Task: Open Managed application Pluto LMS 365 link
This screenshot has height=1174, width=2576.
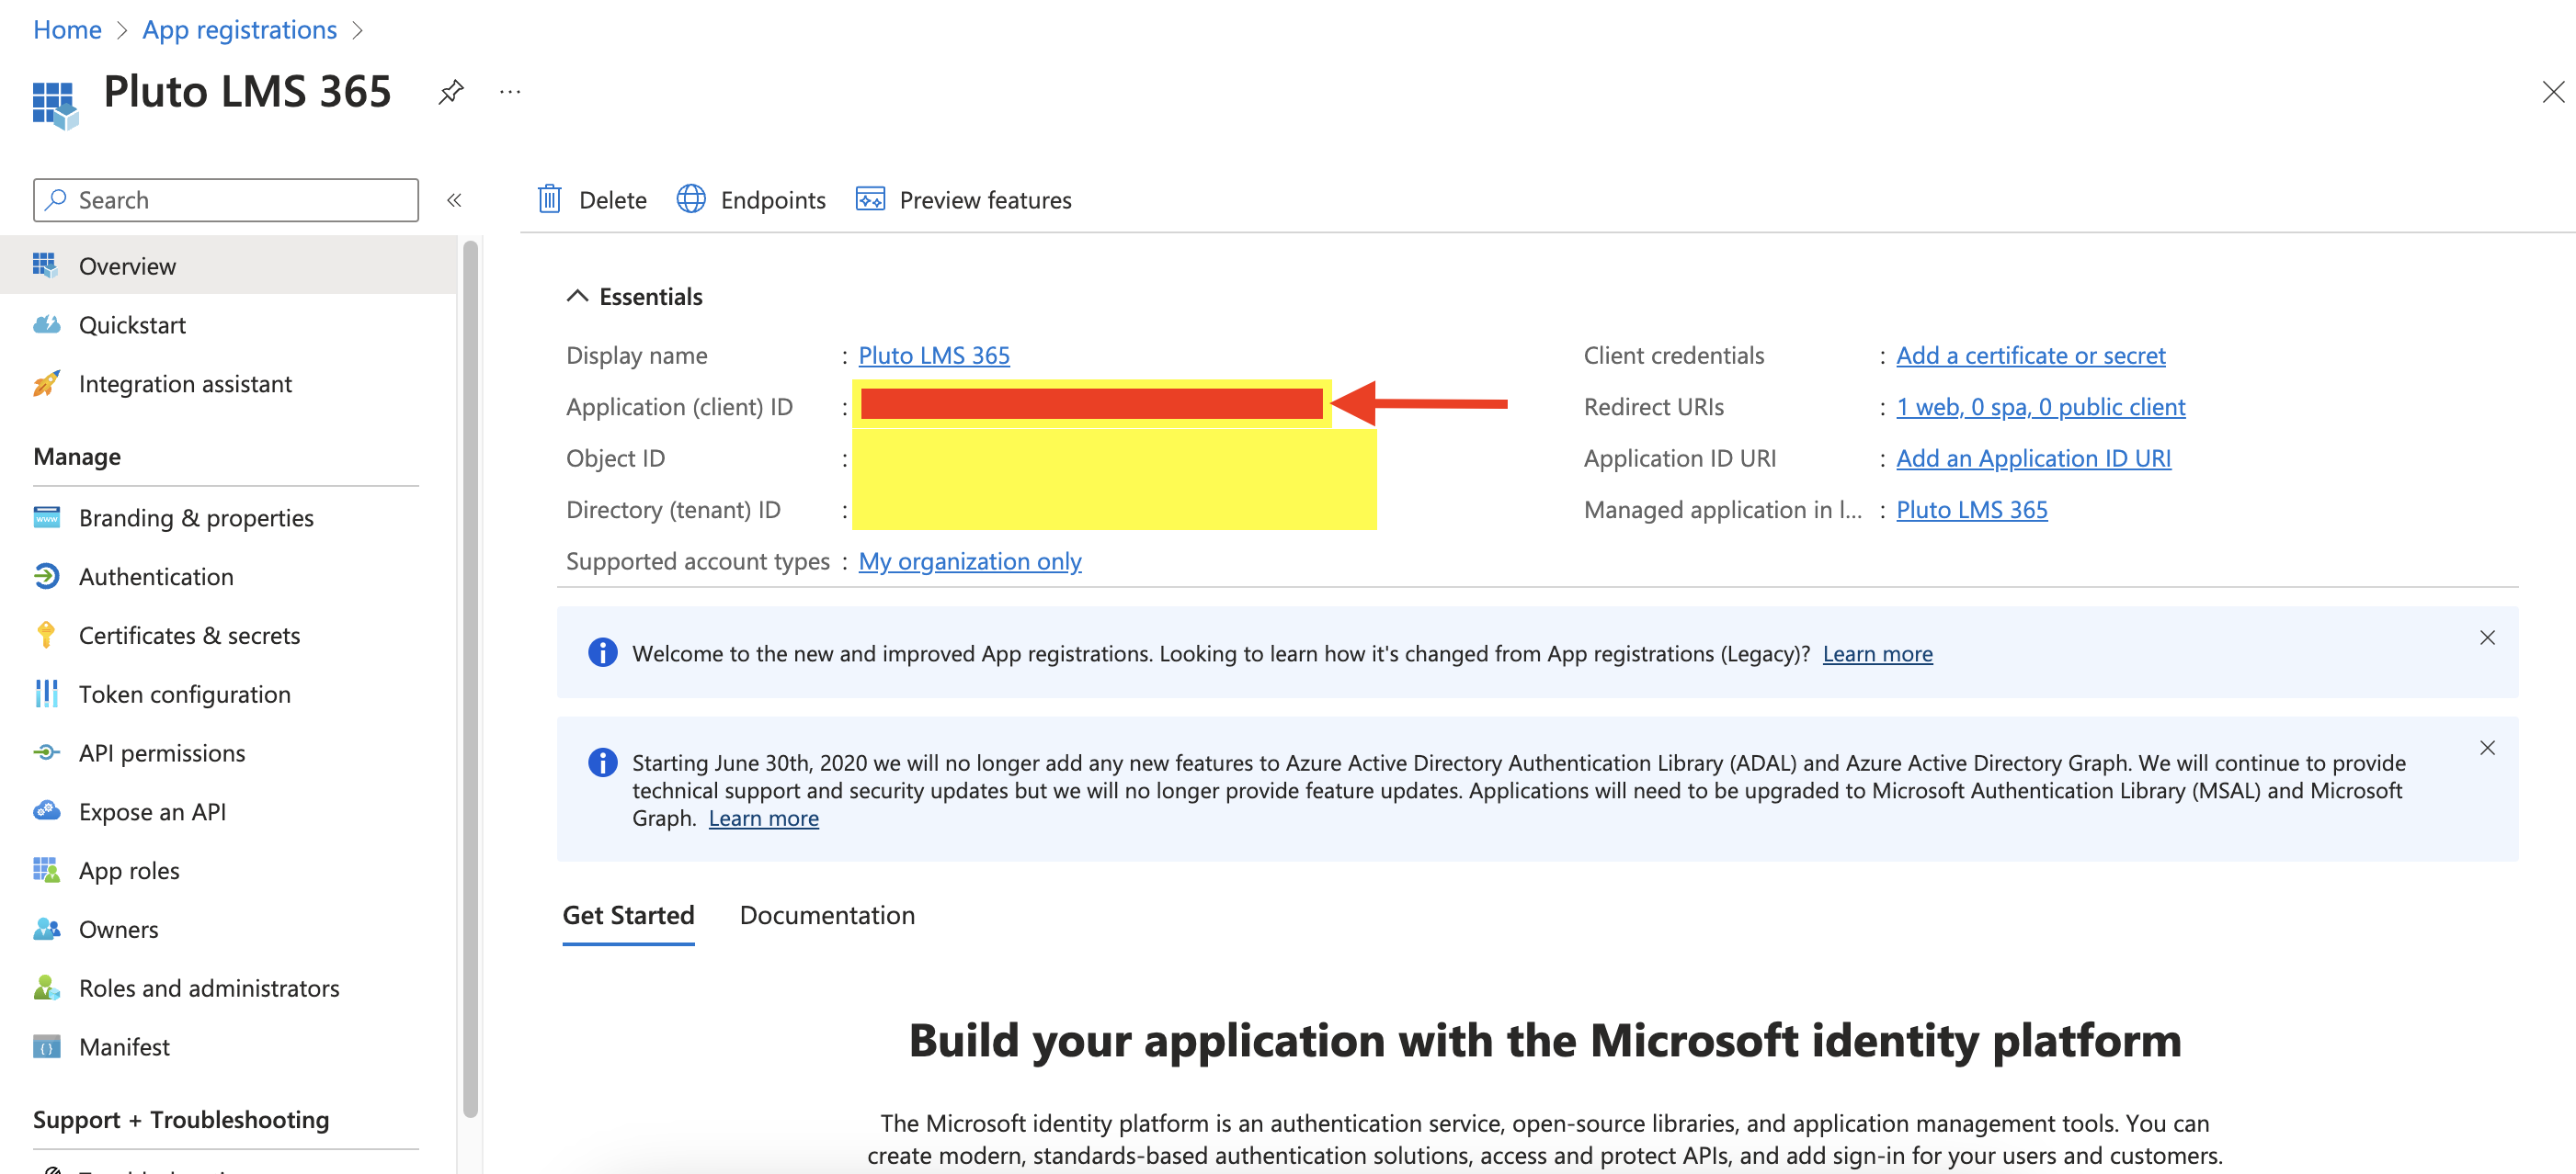Action: pos(1971,510)
